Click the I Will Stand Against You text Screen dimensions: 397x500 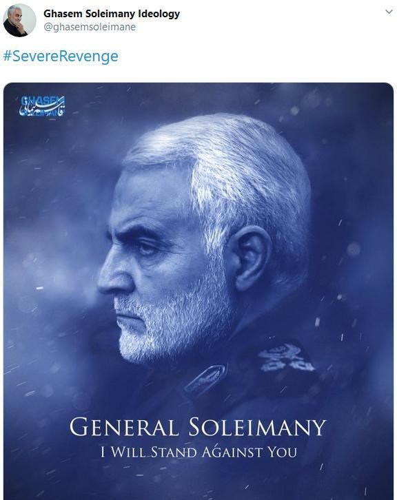pyautogui.click(x=198, y=452)
